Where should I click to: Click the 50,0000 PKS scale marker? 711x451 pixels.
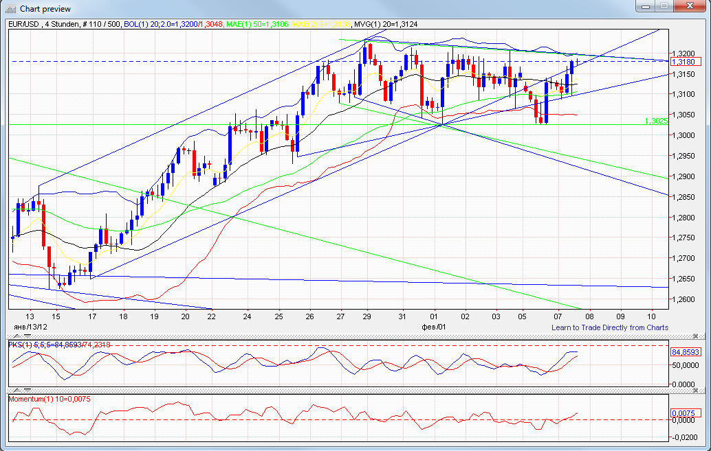click(x=686, y=366)
